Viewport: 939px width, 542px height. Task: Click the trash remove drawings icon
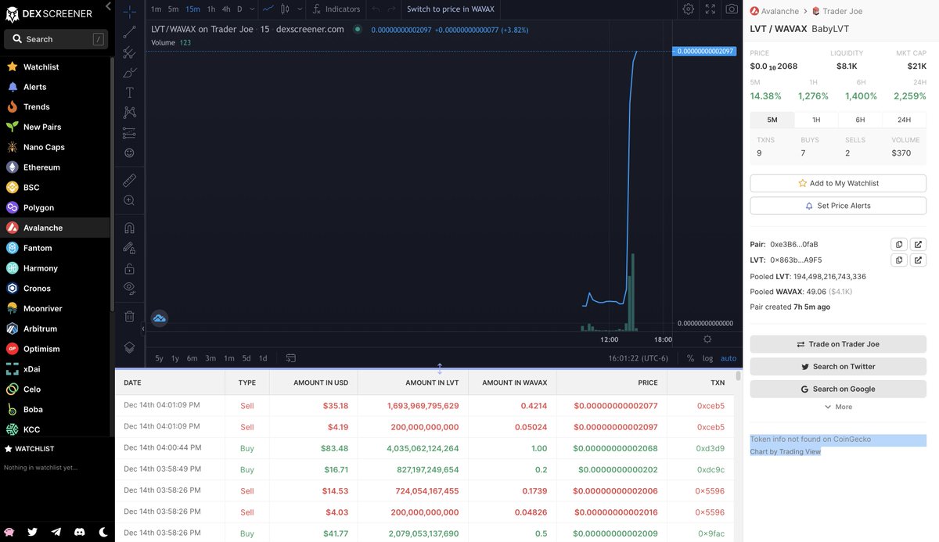129,316
